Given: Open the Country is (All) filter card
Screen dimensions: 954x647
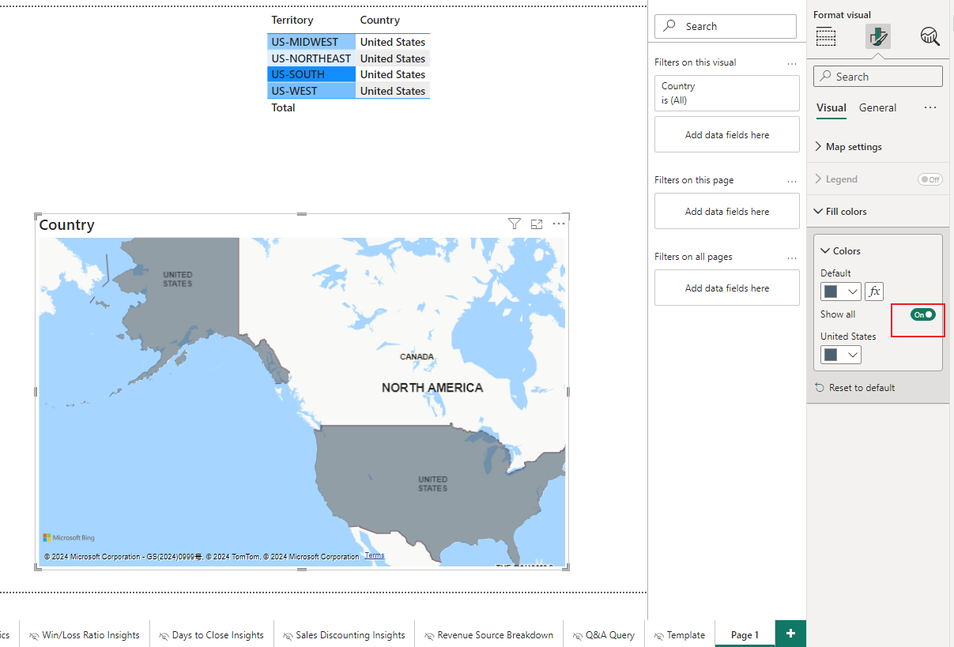Looking at the screenshot, I should (x=726, y=93).
